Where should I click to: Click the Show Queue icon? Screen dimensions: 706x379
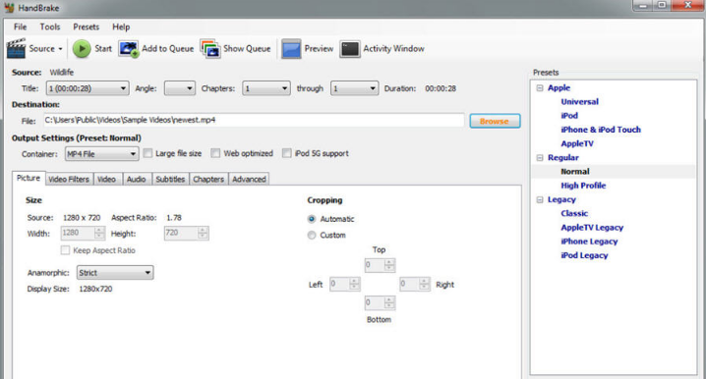210,48
